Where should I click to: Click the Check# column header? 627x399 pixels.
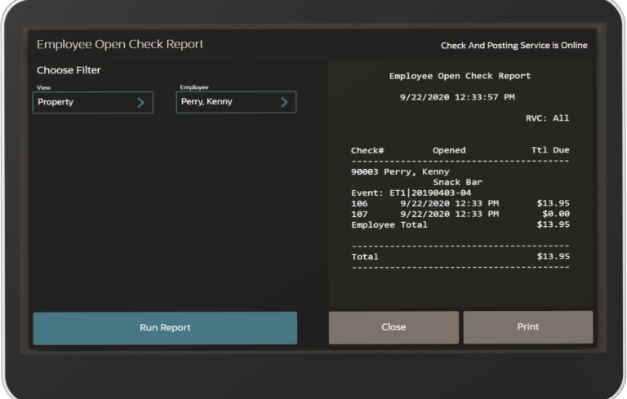(367, 150)
